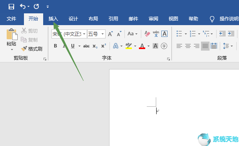Open the undo history dropdown arrow
Screen dimensions: 239x146
(x=28, y=7)
